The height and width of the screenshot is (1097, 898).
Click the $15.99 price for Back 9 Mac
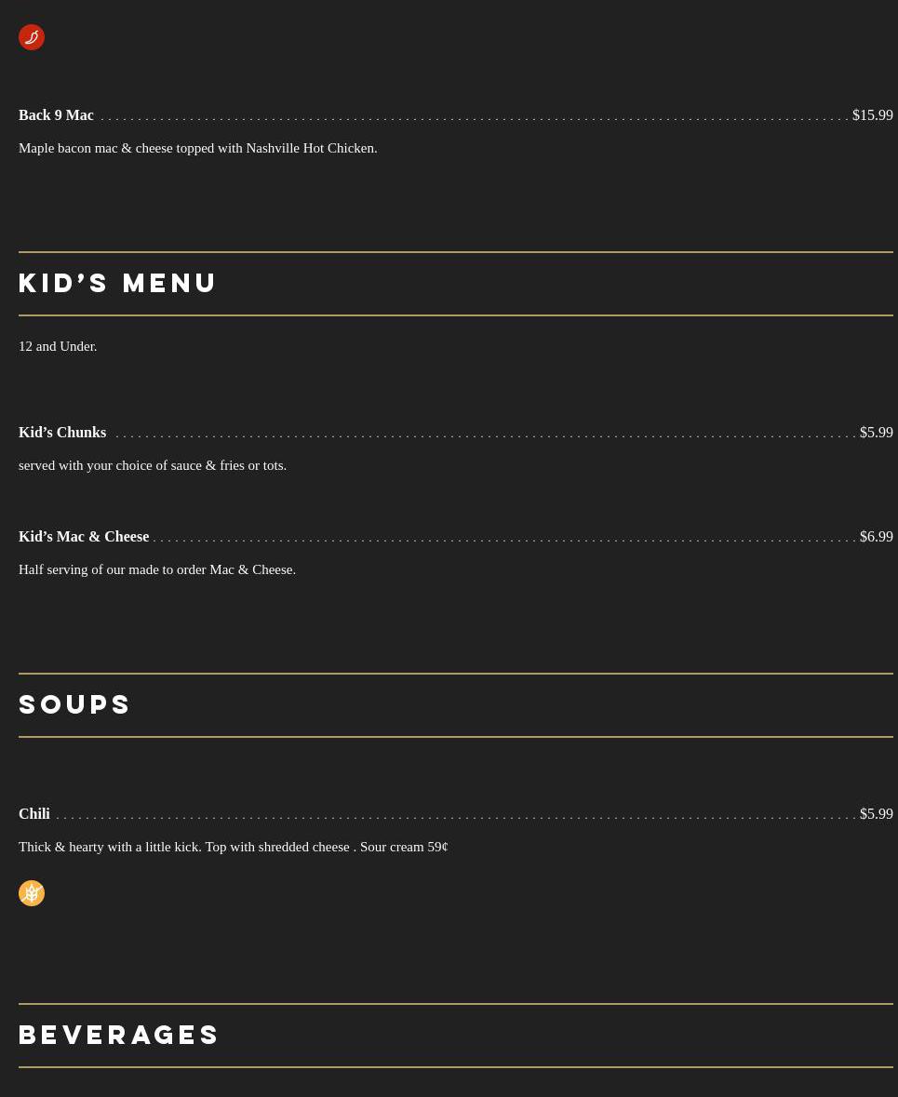872,114
